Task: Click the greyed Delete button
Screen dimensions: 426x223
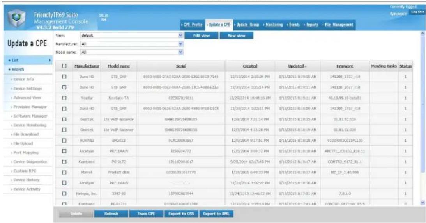Action: coord(76,214)
